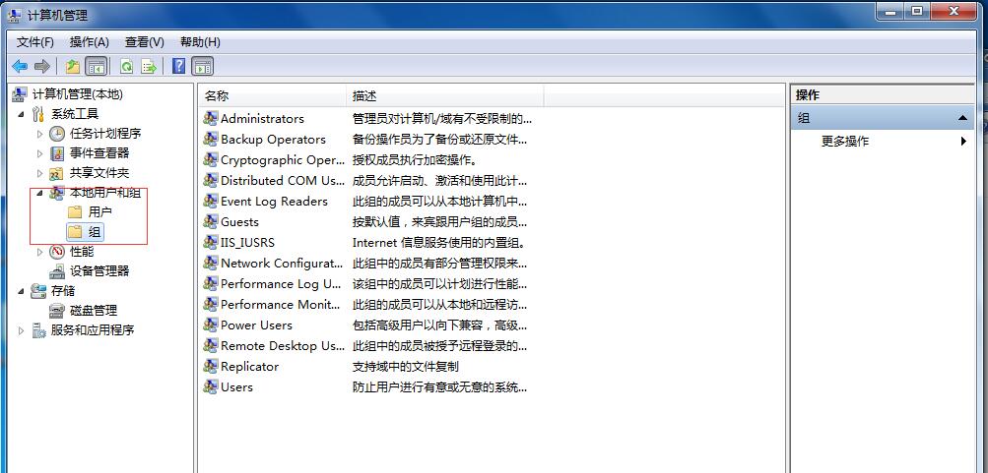Image resolution: width=988 pixels, height=473 pixels.
Task: Select the Cryptographic Oper... group name
Action: click(x=283, y=159)
